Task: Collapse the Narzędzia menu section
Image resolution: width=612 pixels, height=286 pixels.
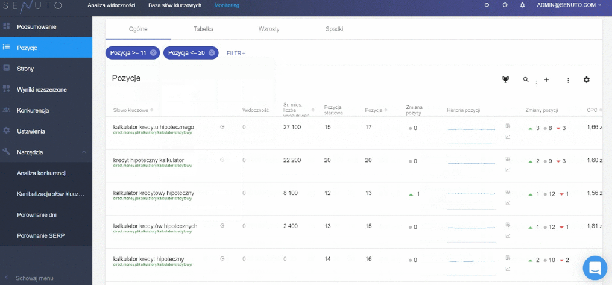Action: pyautogui.click(x=84, y=152)
